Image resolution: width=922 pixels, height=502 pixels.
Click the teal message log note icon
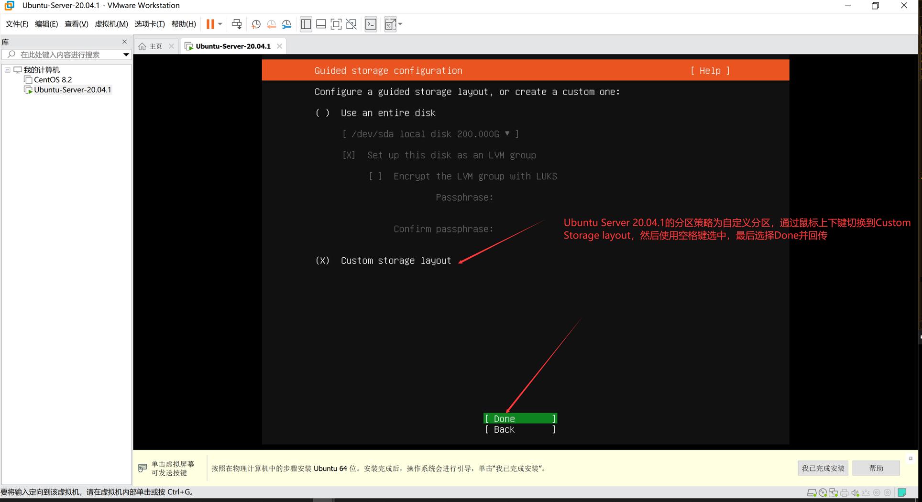(902, 492)
